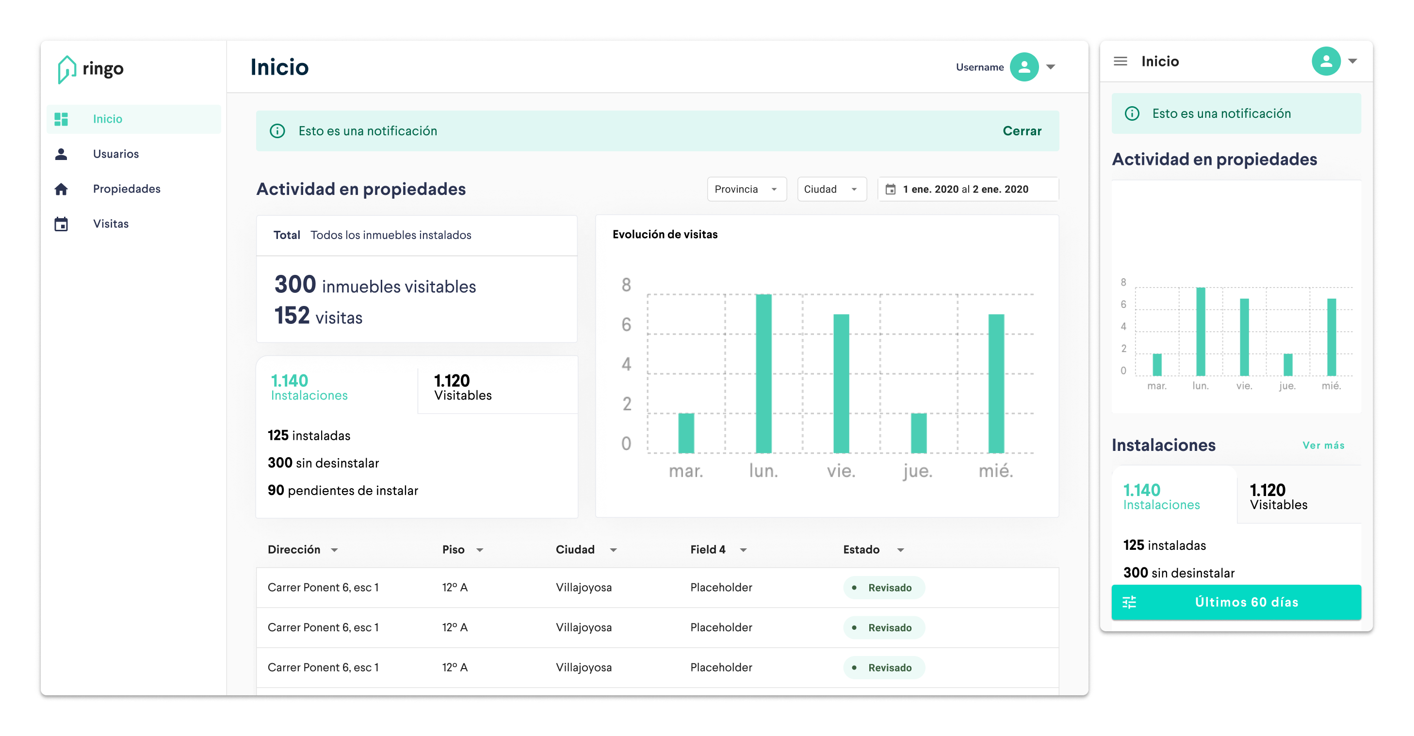Click the calendar icon in date range field
The height and width of the screenshot is (736, 1414).
point(890,190)
